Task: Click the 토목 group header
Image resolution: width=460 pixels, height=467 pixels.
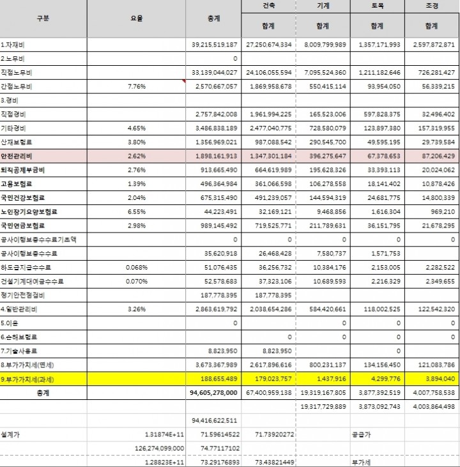Action: pos(377,6)
